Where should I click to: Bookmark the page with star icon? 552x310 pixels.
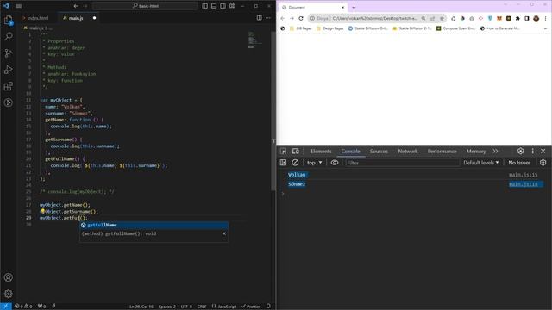(x=442, y=18)
